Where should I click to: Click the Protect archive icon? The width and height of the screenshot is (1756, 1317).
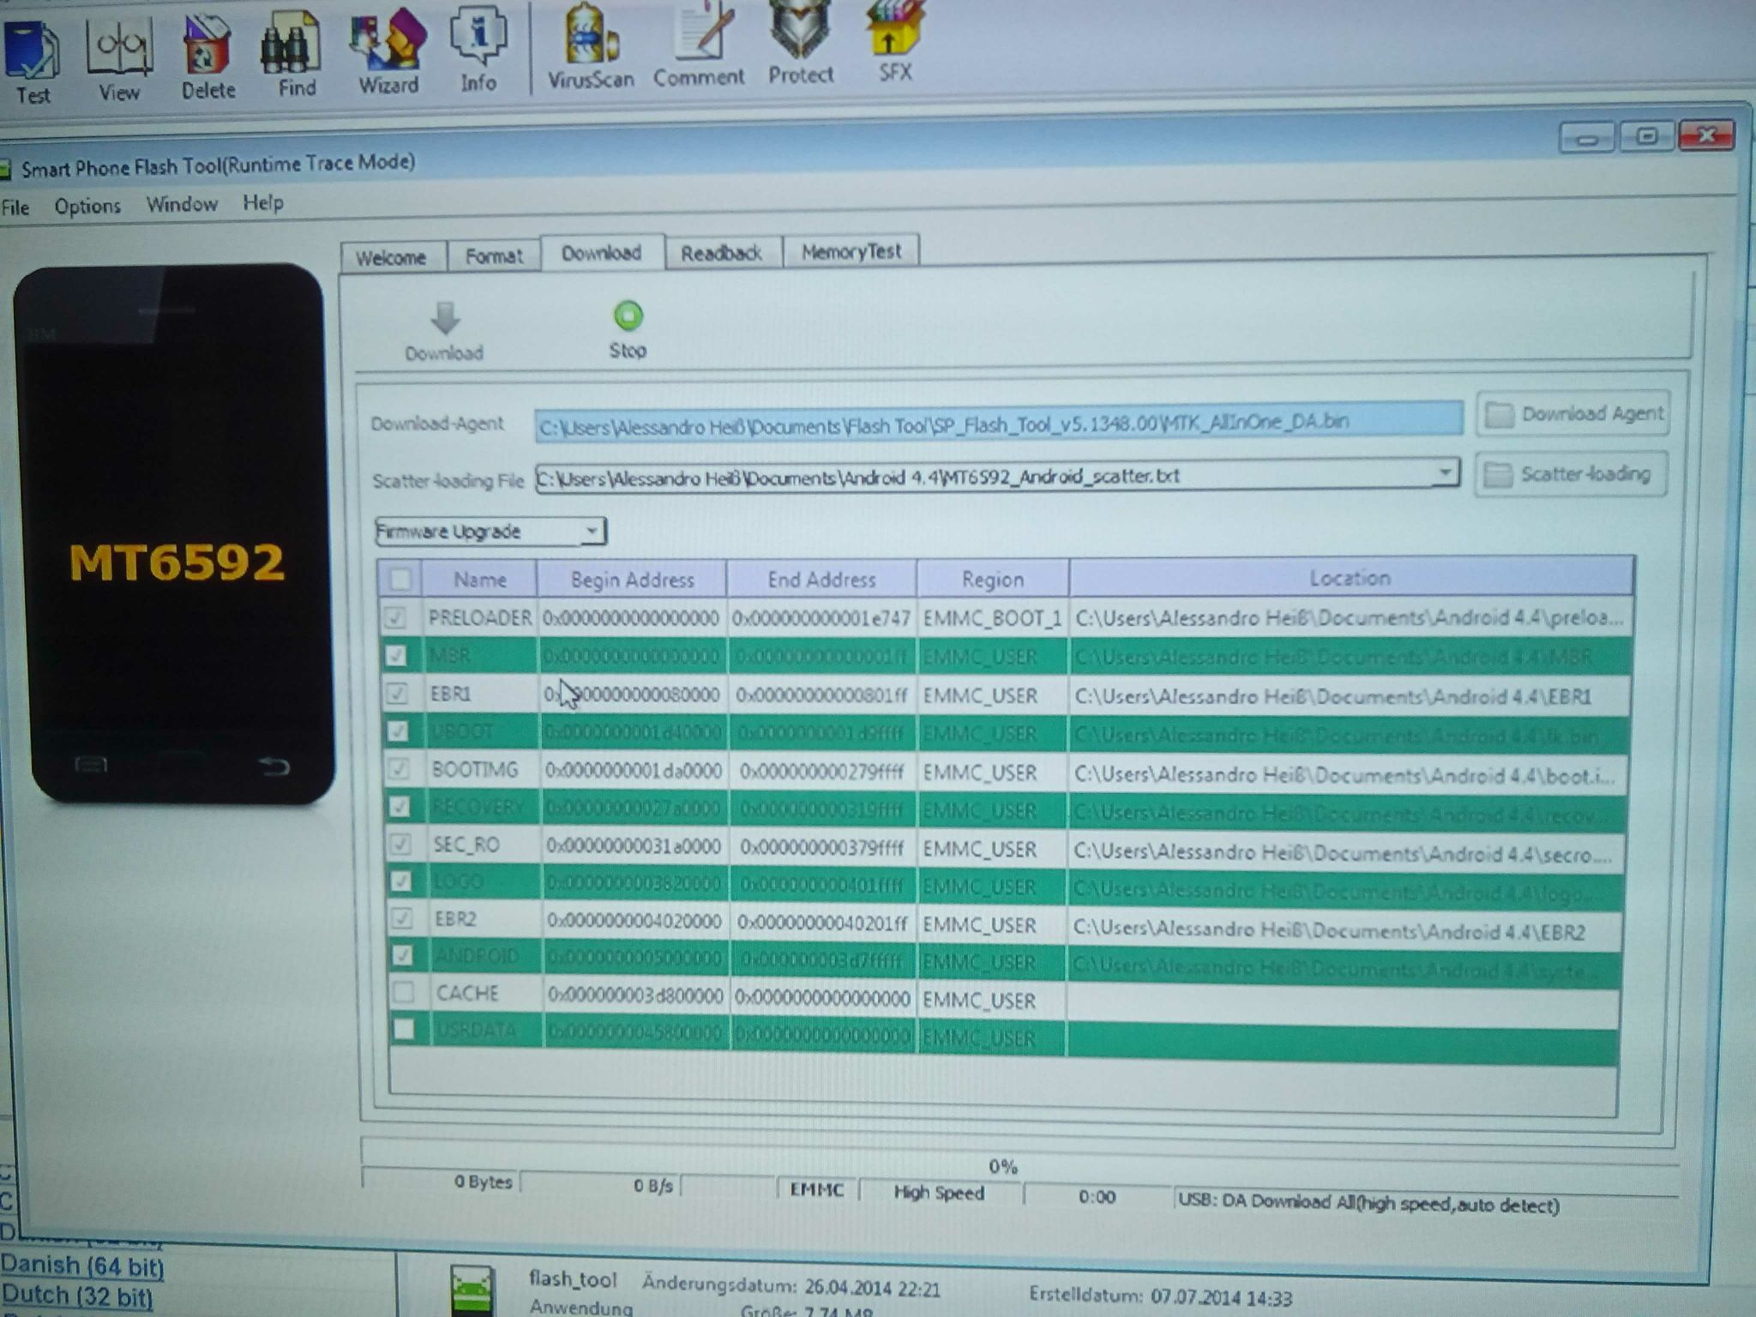click(800, 33)
